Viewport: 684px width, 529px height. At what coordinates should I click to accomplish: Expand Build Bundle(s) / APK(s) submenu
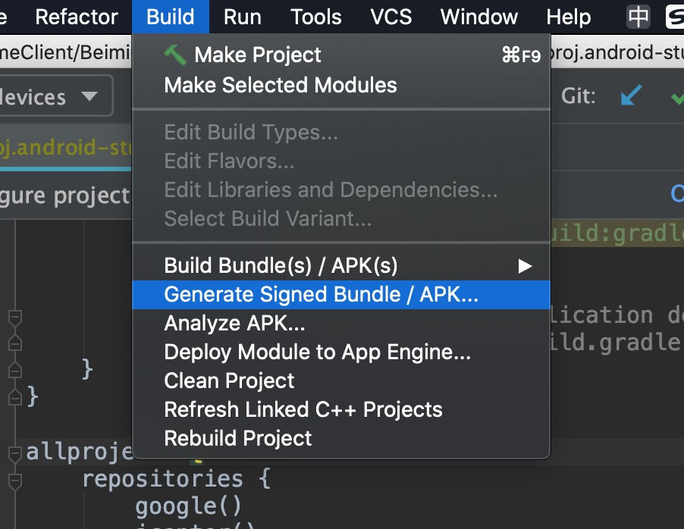pos(341,265)
